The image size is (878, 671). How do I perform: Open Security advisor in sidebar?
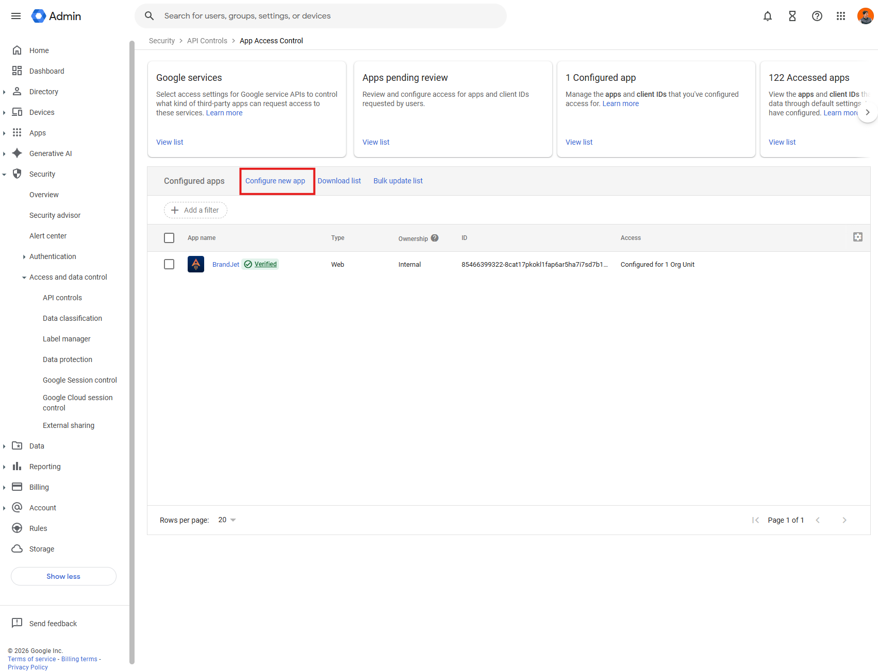[x=55, y=215]
